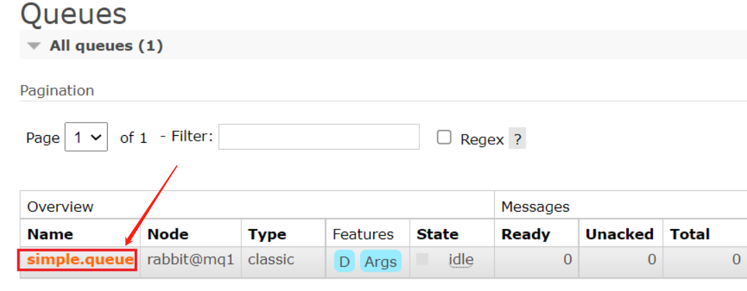This screenshot has height=291, width=747.
Task: Open the simple.queue link
Action: click(x=79, y=260)
